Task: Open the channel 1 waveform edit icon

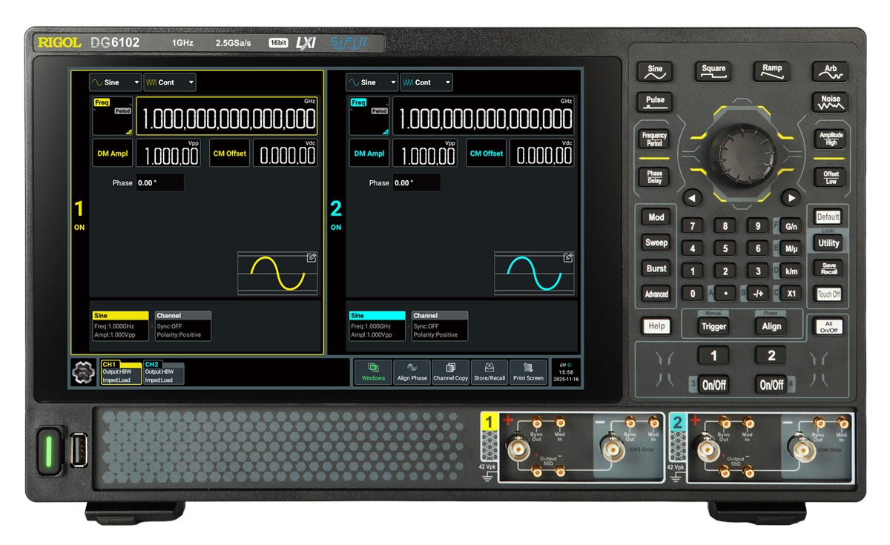Action: [x=311, y=257]
